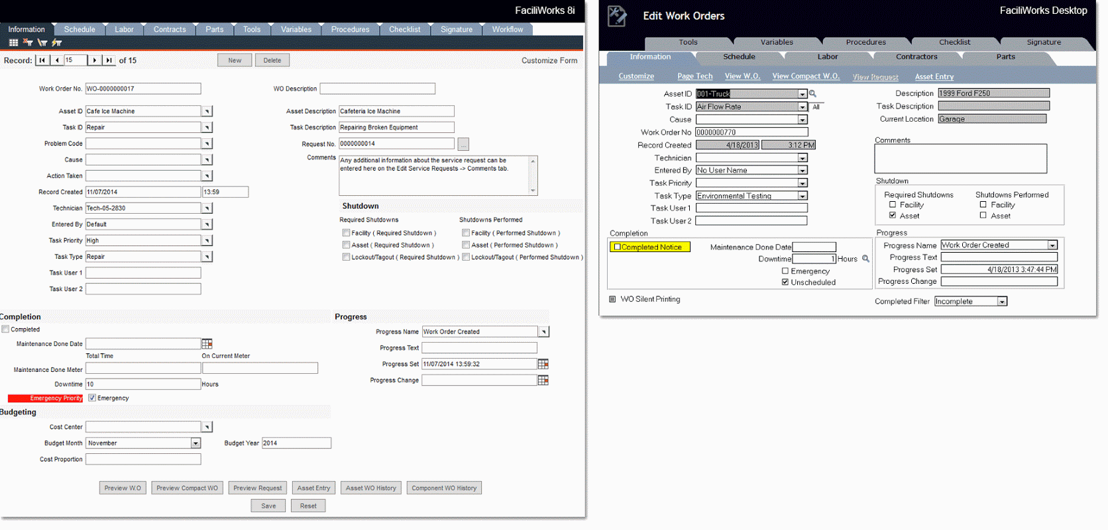This screenshot has height=530, width=1108.
Task: Check Facility under Shutdowns Performed in Desktop
Action: [x=983, y=204]
